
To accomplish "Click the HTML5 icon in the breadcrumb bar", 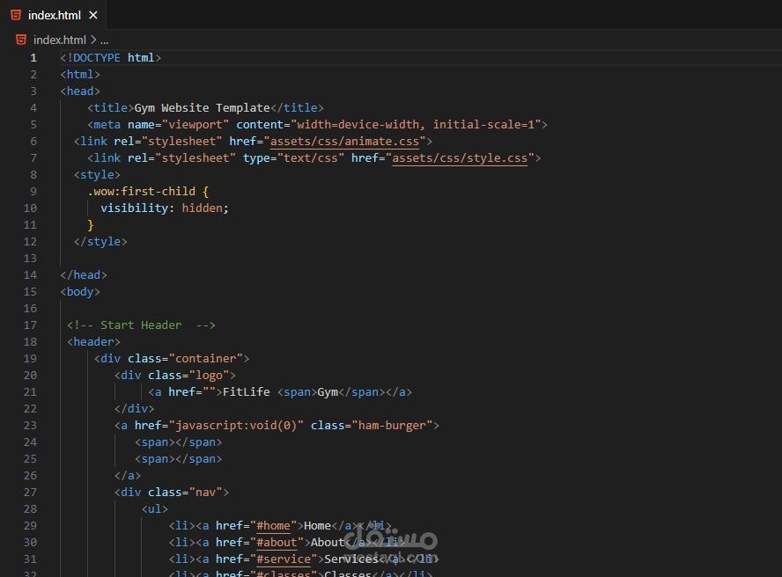I will pos(21,40).
